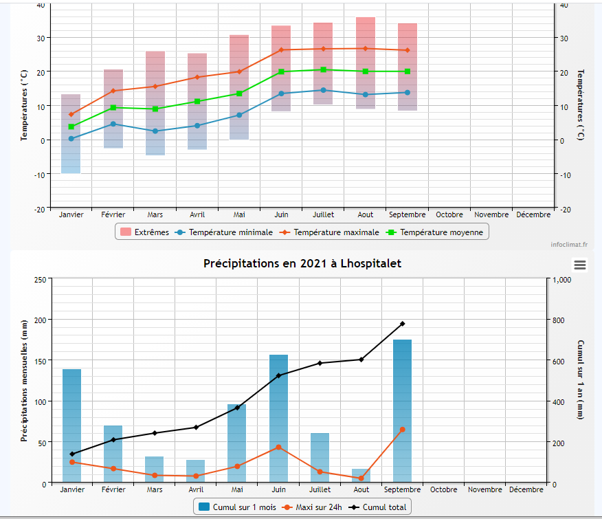The image size is (602, 519).
Task: Toggle Température maximale legend entry
Action: tap(329, 232)
